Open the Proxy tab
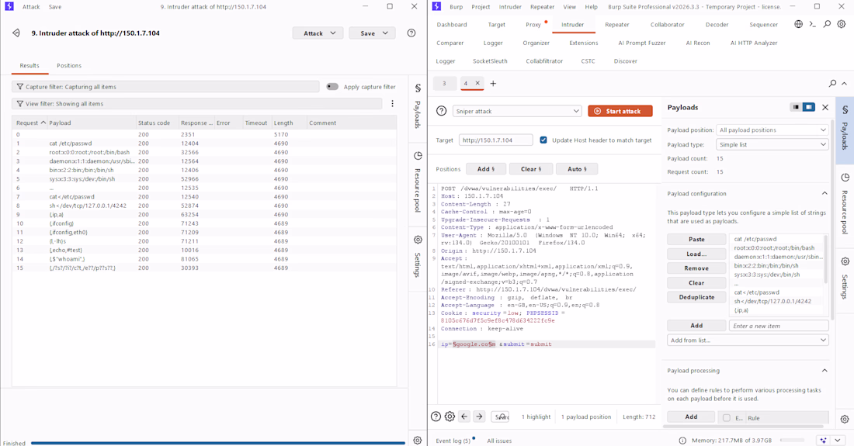 [533, 25]
